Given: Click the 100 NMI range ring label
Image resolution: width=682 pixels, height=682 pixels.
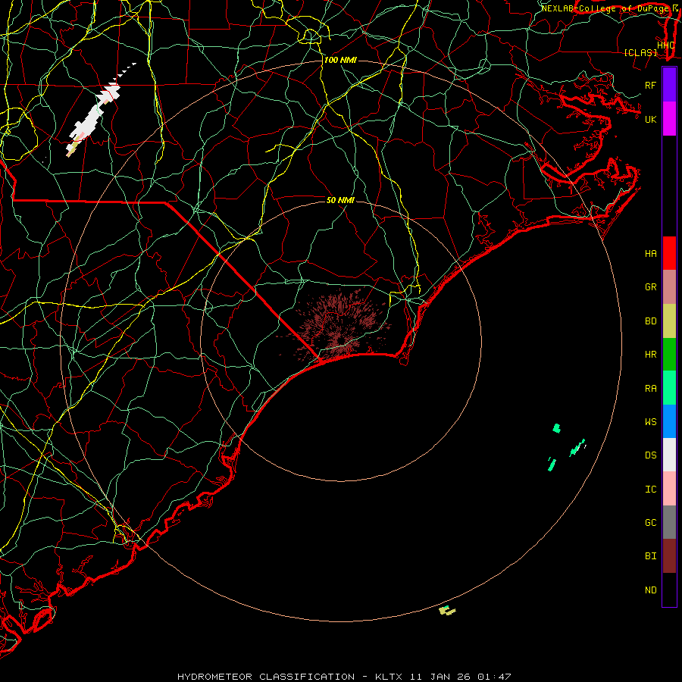Looking at the screenshot, I should [x=340, y=60].
